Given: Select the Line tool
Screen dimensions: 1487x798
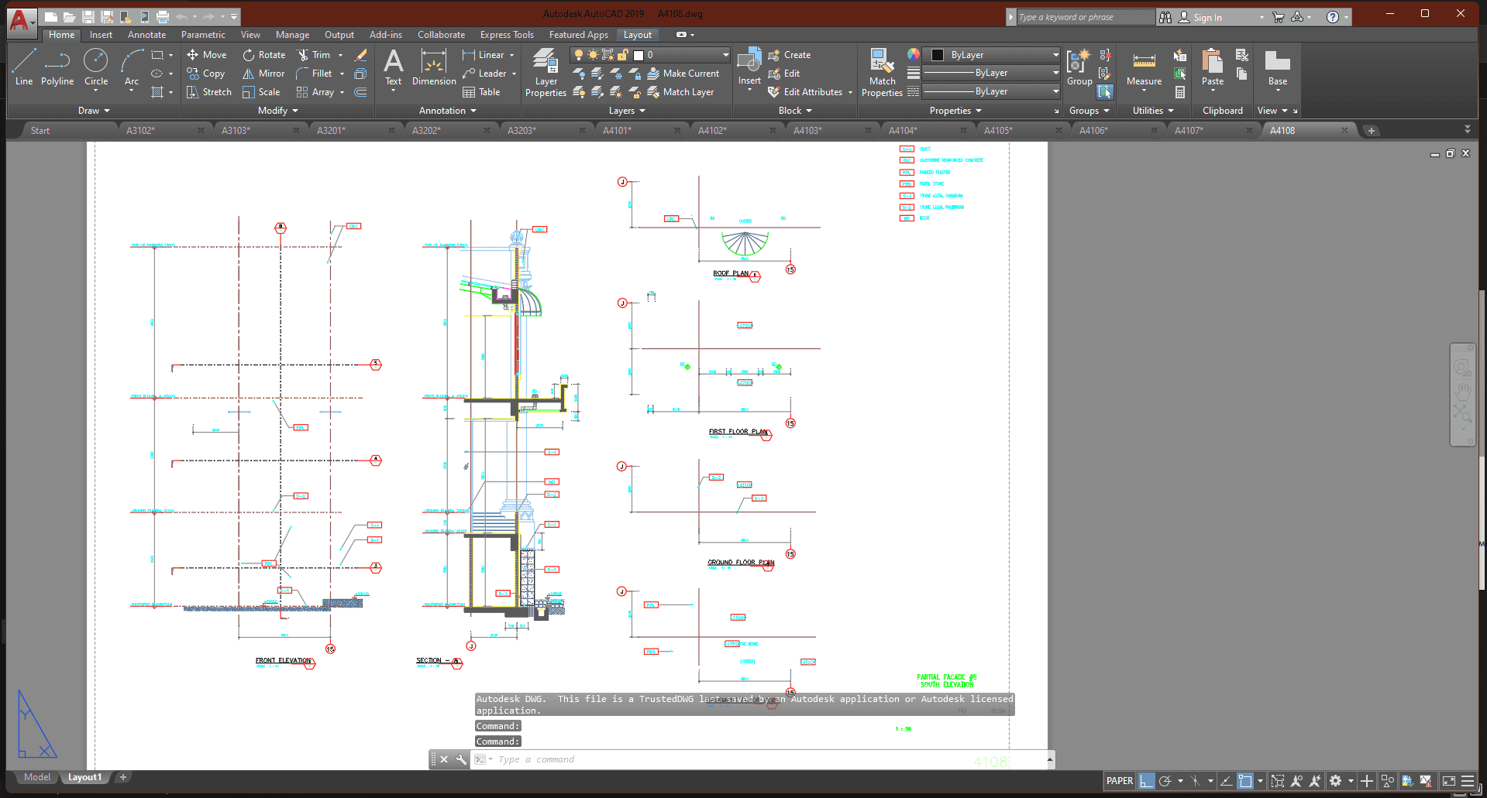Looking at the screenshot, I should [23, 68].
